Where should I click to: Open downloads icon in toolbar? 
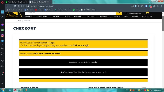pos(158,6)
